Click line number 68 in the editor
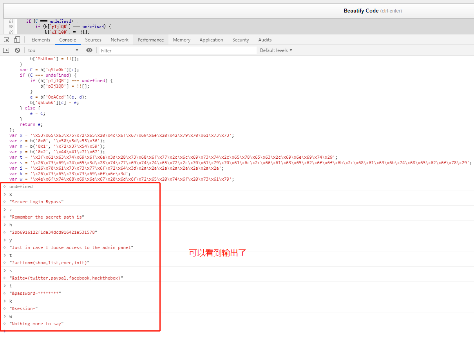Screen dimensions: 474x337 point(11,27)
